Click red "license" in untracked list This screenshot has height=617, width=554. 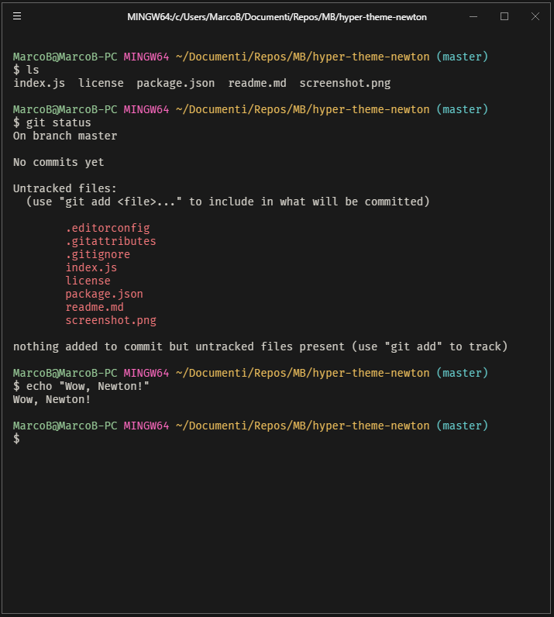pos(88,281)
